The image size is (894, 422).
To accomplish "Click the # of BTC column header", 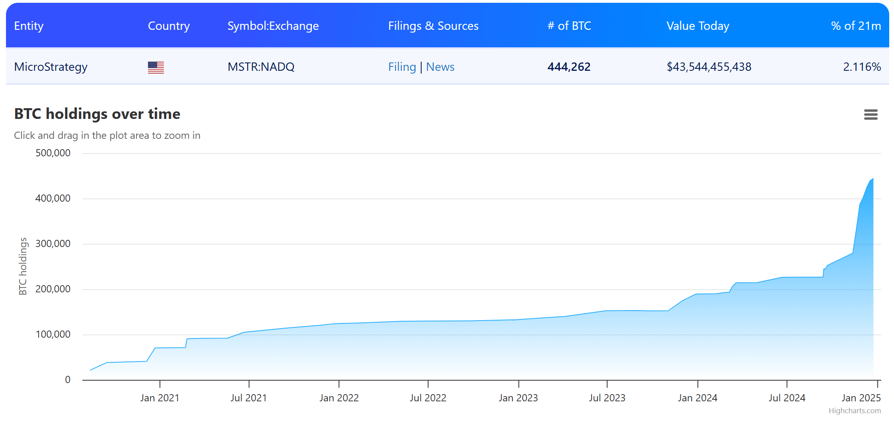I will point(569,26).
